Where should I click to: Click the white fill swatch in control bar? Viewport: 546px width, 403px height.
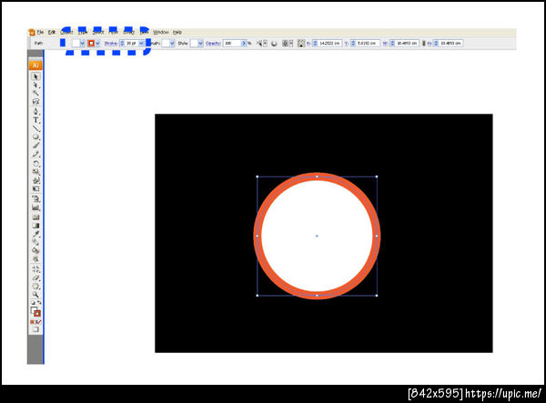[x=76, y=44]
